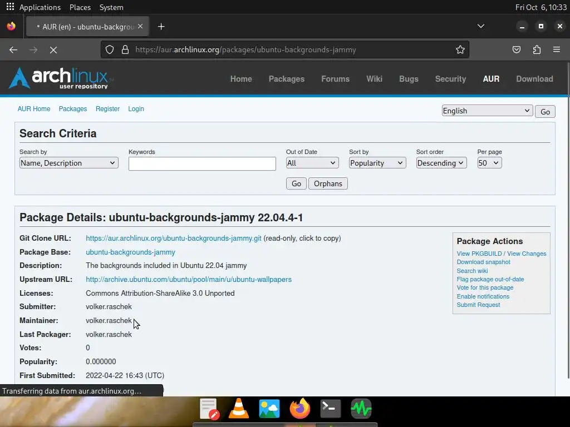
Task: Open the Applications menu label
Action: pyautogui.click(x=40, y=7)
